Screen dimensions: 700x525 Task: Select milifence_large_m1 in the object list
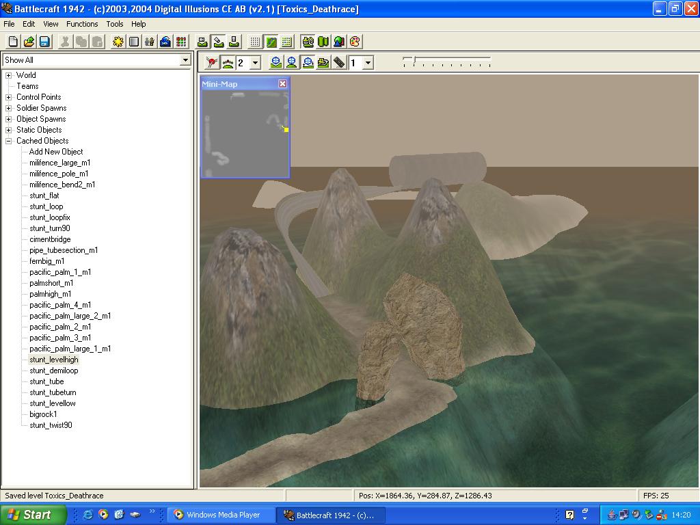tap(60, 163)
